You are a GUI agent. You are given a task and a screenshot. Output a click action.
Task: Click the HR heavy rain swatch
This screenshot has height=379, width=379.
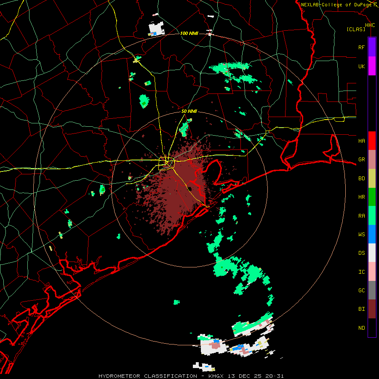coord(372,197)
